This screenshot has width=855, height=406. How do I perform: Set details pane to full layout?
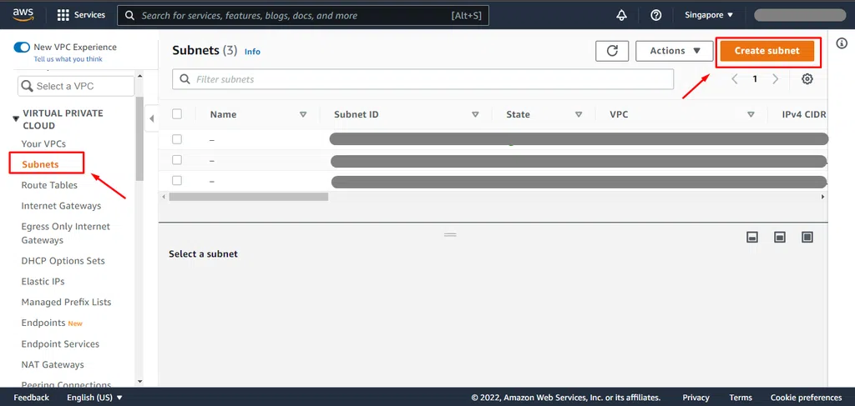point(807,237)
